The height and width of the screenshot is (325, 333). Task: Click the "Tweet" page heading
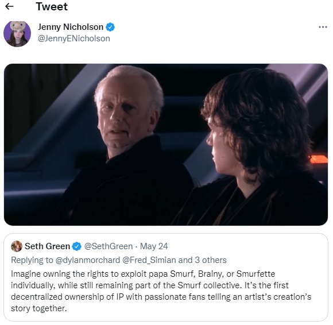tap(52, 6)
